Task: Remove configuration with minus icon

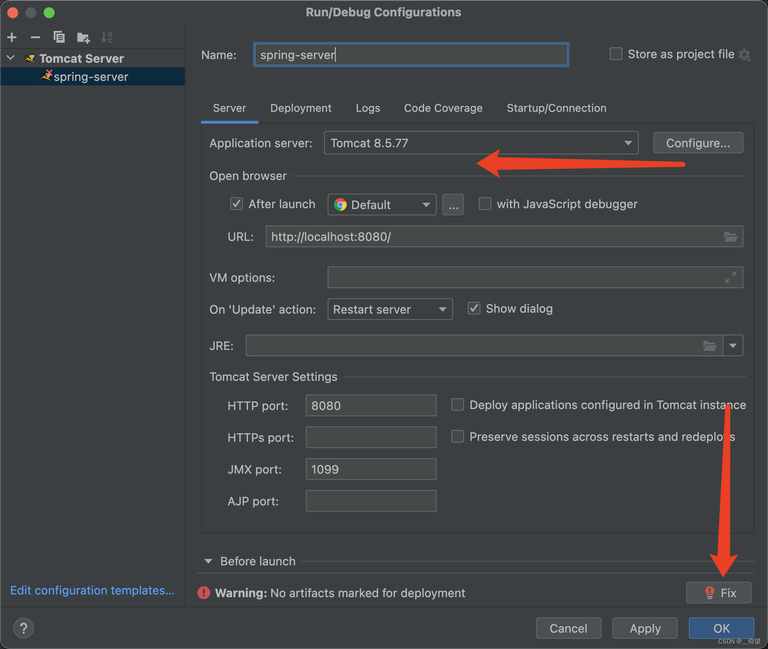Action: (35, 37)
